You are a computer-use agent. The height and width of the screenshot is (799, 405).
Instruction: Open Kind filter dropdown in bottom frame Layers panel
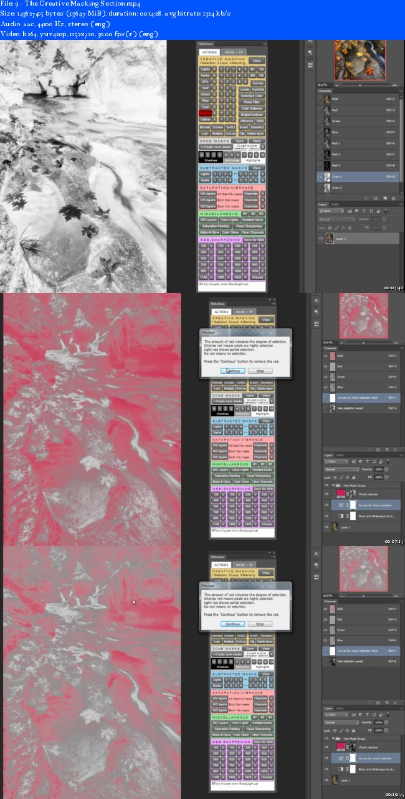coord(336,714)
